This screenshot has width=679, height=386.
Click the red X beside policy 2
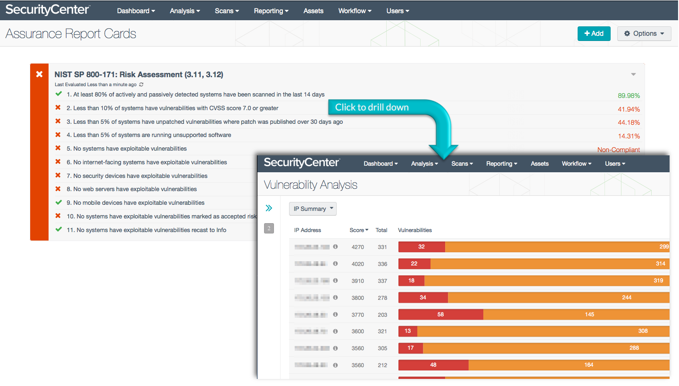point(58,108)
